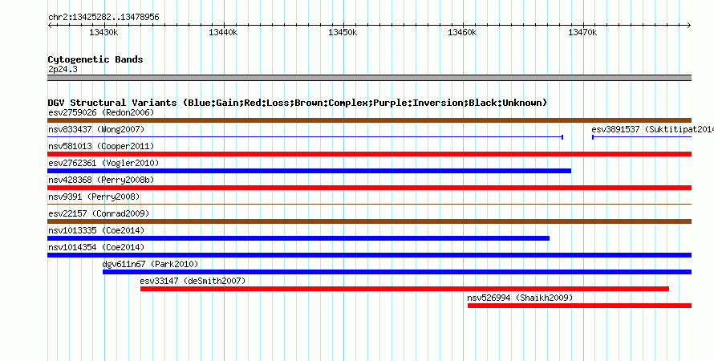Click the ruler's left arrowhead
The image size is (714, 361).
click(x=50, y=26)
